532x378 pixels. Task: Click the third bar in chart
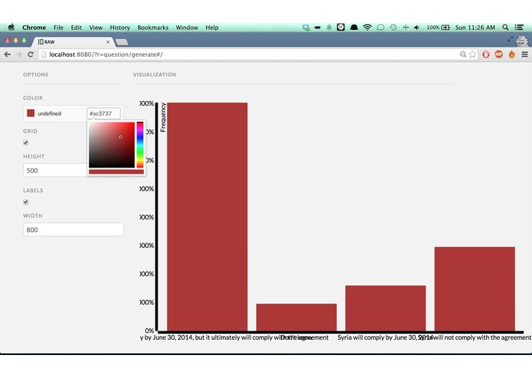[x=386, y=308]
